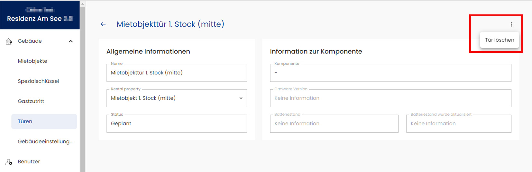This screenshot has width=532, height=172.
Task: Click the Firmware Version field
Action: (x=390, y=98)
